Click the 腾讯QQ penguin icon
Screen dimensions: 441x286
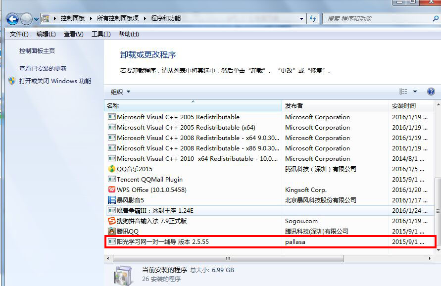point(112,231)
